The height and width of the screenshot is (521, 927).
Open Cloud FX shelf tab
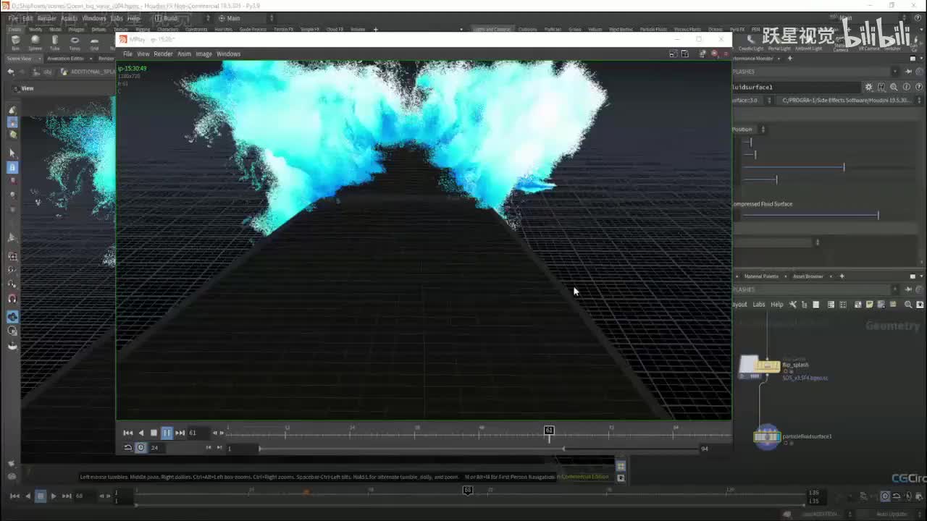point(335,30)
